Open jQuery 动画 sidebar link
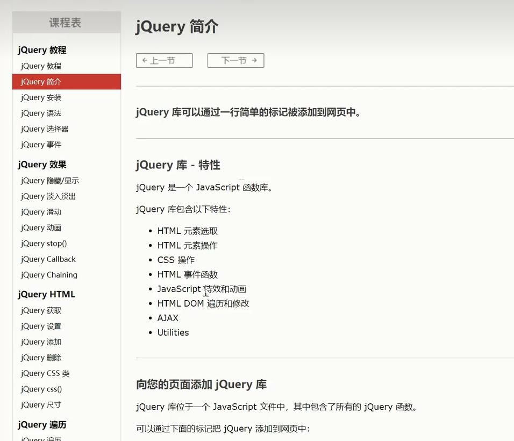Image resolution: width=514 pixels, height=441 pixels. tap(41, 228)
